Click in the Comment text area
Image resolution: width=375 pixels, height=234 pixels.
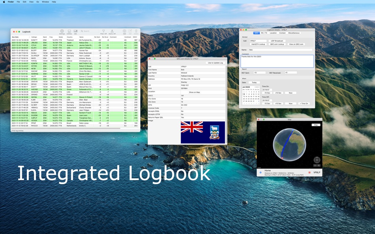click(x=277, y=61)
